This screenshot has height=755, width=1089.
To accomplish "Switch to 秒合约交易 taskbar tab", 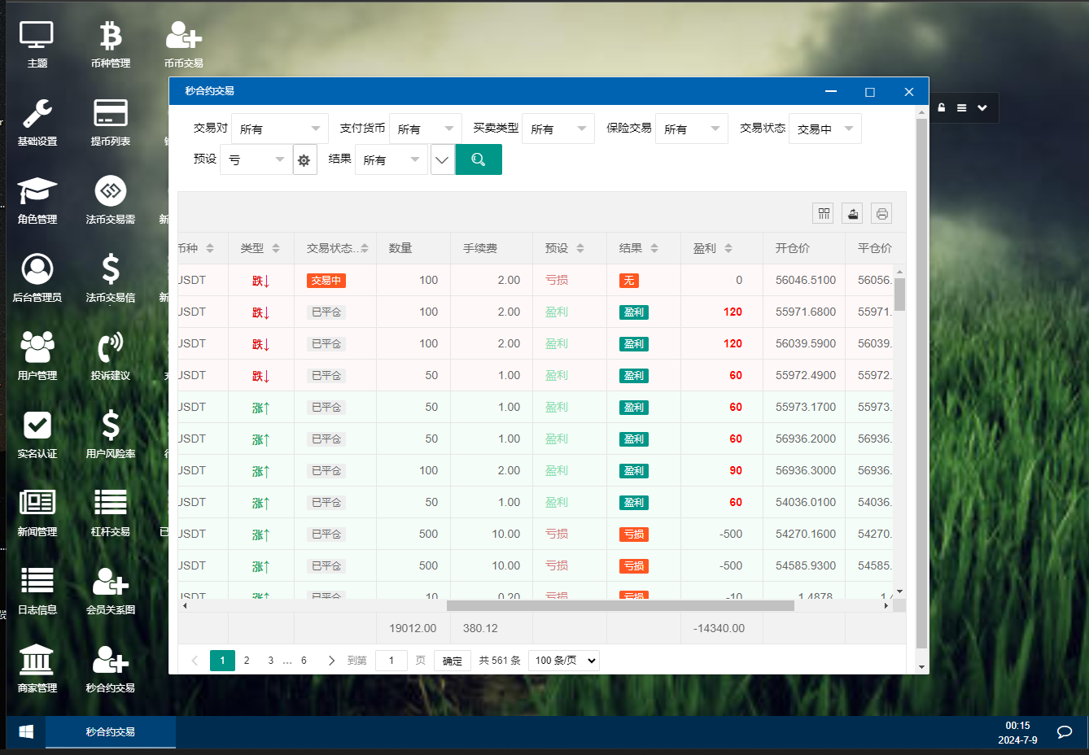I will (111, 732).
